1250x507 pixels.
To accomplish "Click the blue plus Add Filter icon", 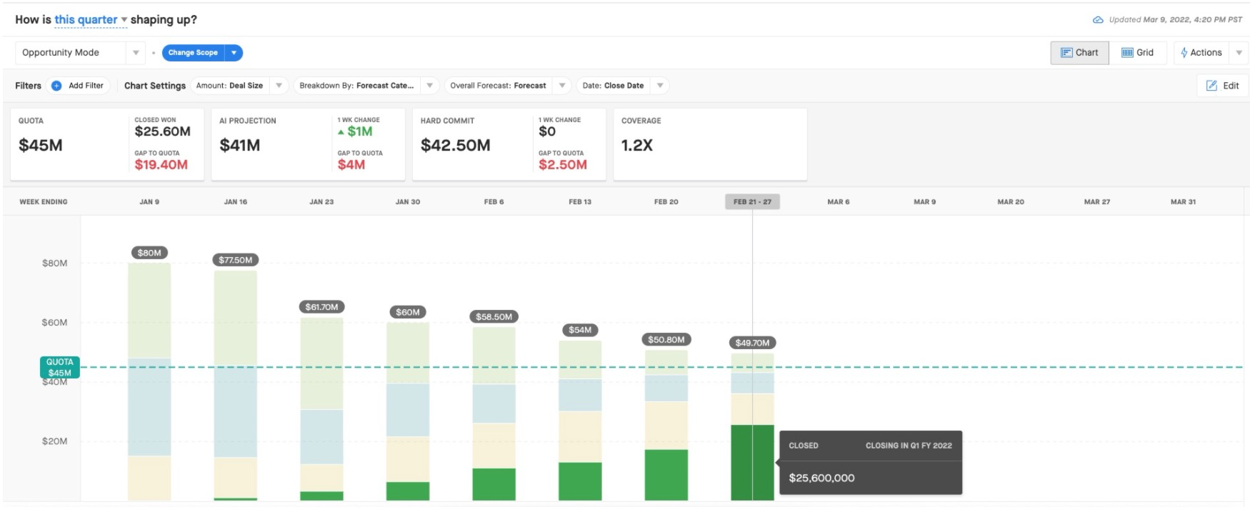I will point(56,86).
